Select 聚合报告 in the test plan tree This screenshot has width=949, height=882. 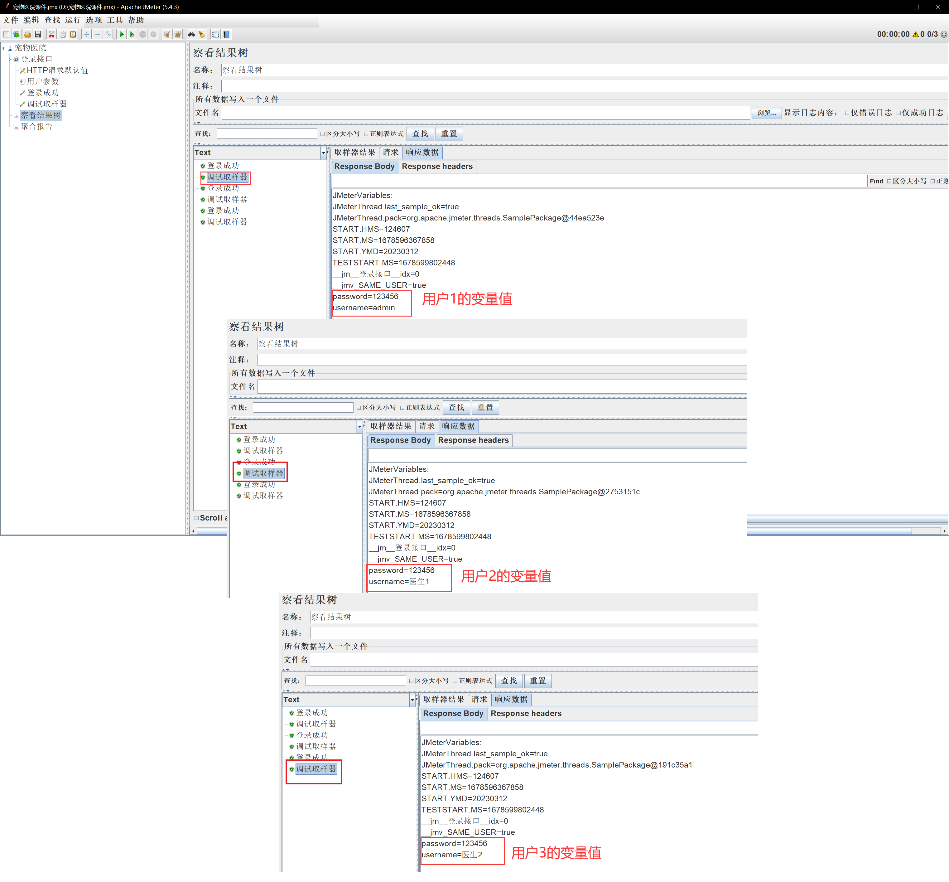click(x=37, y=127)
